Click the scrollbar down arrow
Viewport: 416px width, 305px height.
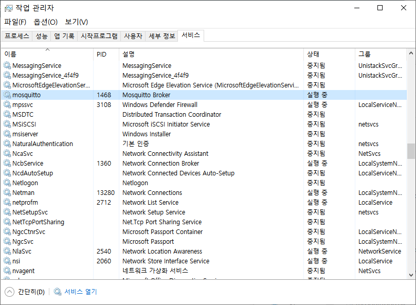[411, 275]
